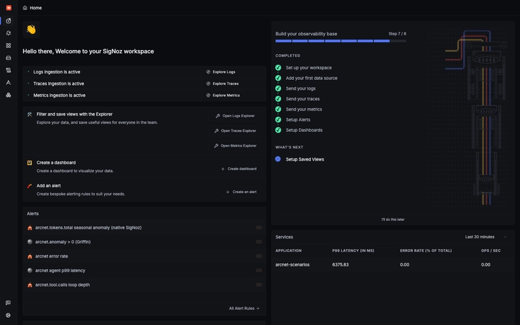Click the icon beside Add an alert heading
The width and height of the screenshot is (520, 325).
point(29,186)
